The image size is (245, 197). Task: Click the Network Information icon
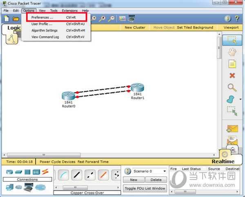pos(228,19)
